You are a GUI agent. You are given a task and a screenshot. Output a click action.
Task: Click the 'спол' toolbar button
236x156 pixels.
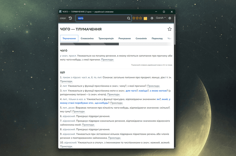tap(63, 18)
